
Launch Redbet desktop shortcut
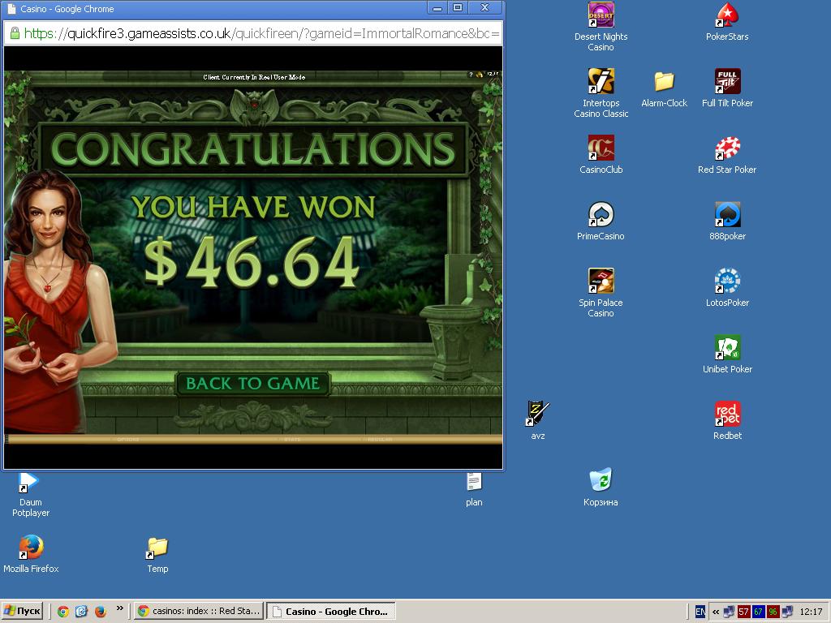pos(727,421)
